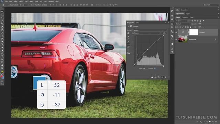Select the Dodge tool
The width and height of the screenshot is (220, 124).
pos(2,50)
